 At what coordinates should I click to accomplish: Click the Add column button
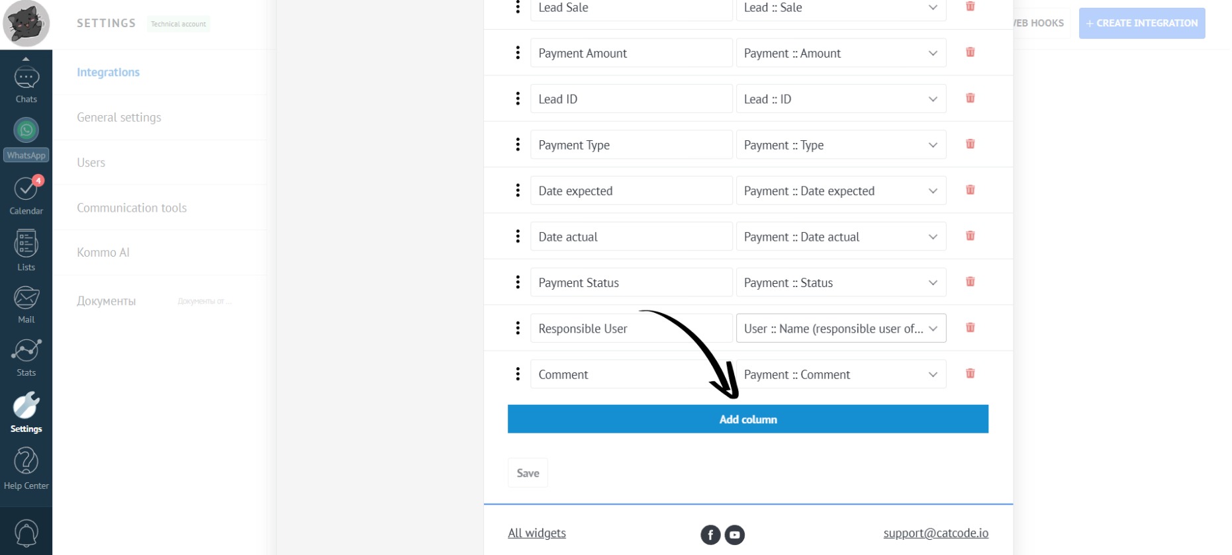pos(747,419)
